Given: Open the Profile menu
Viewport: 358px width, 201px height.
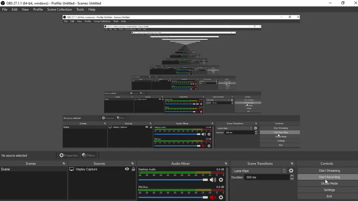Looking at the screenshot, I should [38, 10].
